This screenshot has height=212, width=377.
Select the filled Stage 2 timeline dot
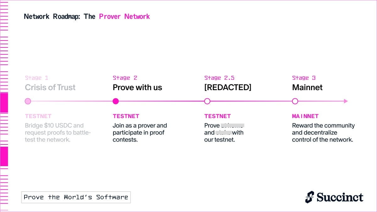116,101
